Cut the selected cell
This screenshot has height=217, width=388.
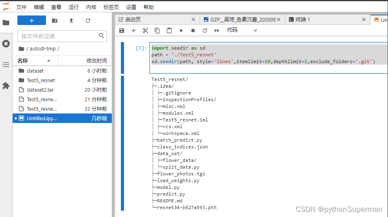click(145, 31)
